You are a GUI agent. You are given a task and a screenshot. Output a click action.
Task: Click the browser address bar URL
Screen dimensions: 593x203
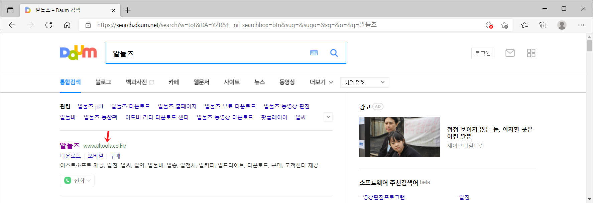[x=237, y=25]
